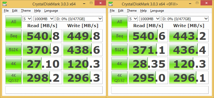Click the app icon in right 0Fill window title bar

coord(111,4)
